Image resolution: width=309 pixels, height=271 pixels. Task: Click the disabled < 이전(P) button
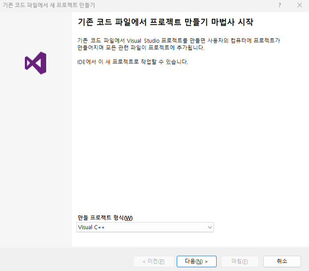point(154,261)
